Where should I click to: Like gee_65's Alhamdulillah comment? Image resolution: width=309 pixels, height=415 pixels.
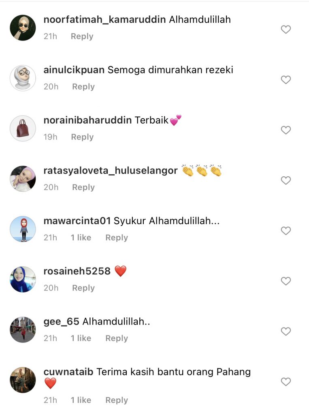tap(286, 331)
